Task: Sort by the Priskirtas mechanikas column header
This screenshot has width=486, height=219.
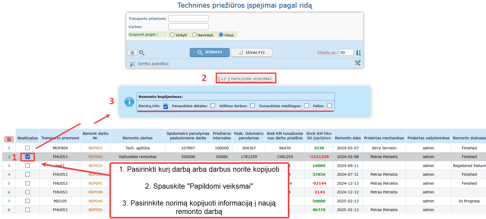Action: (384, 138)
